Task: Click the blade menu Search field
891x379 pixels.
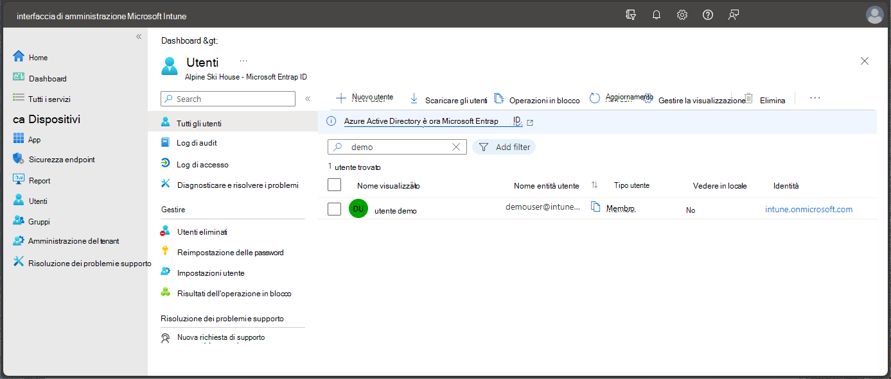Action: 228,99
